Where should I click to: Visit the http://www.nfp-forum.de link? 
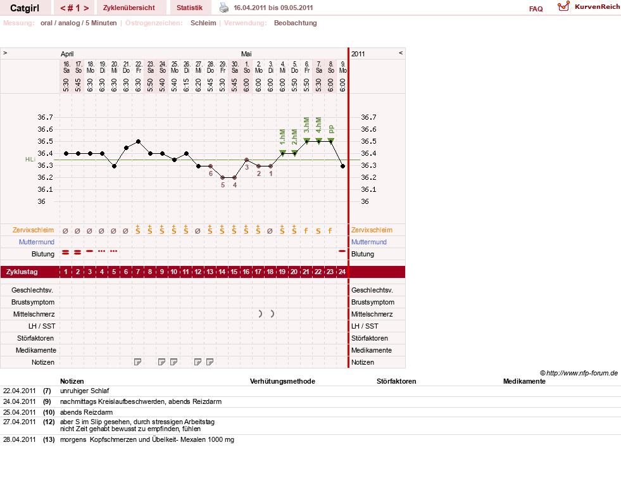tap(582, 373)
